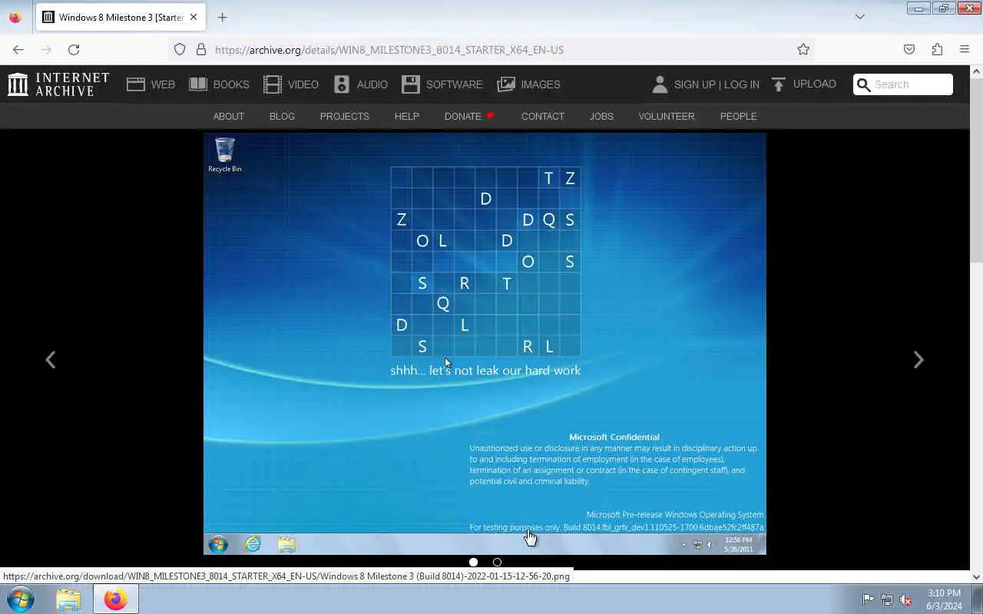Open File Explorer from taskbar

click(68, 599)
